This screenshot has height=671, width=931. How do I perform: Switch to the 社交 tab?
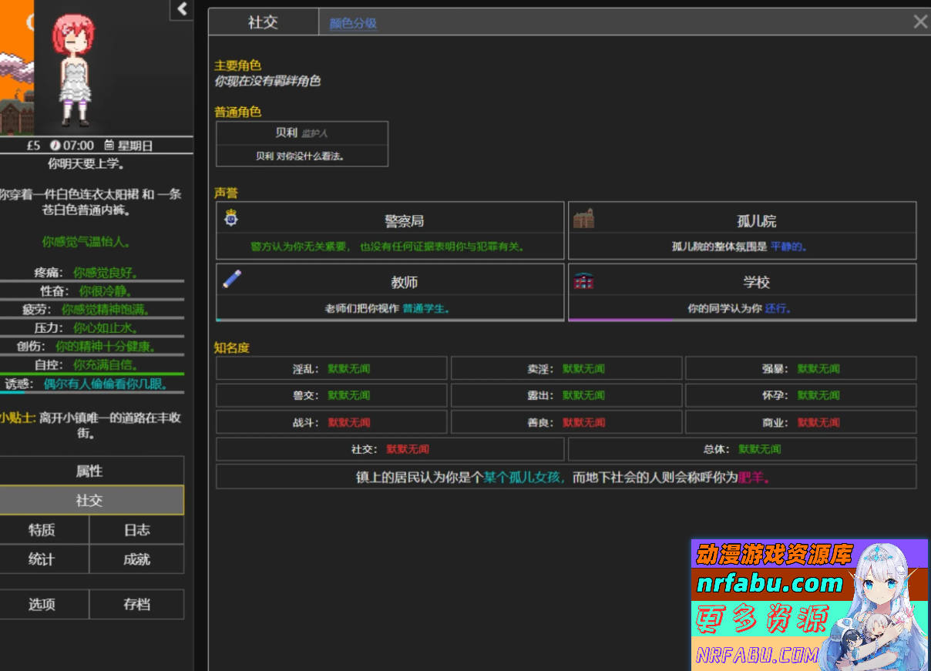(x=263, y=22)
